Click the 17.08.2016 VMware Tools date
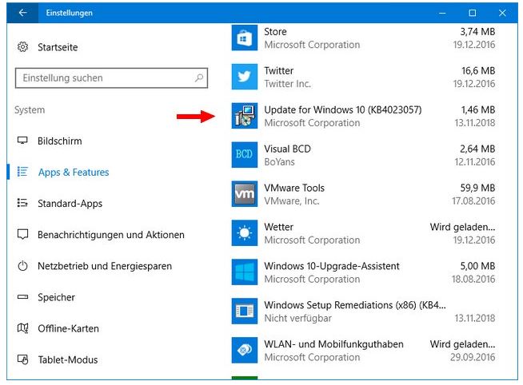Viewport: 523px width, 385px height. point(473,200)
